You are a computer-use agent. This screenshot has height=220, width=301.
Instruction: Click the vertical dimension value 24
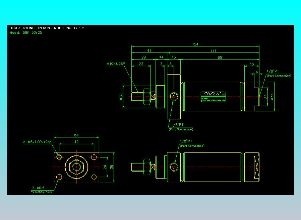pyautogui.click(x=105, y=167)
